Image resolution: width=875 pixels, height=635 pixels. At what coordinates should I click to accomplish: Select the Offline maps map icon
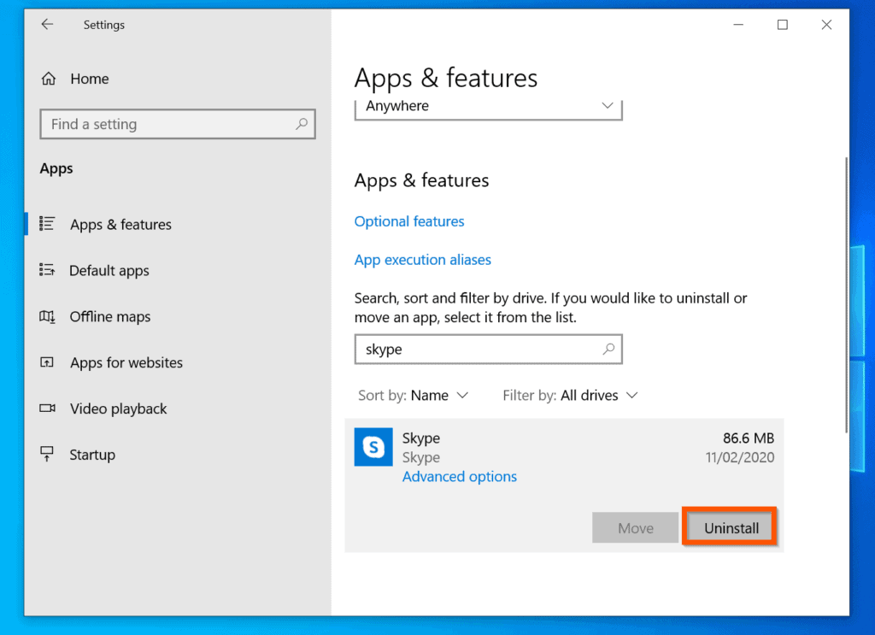[47, 316]
